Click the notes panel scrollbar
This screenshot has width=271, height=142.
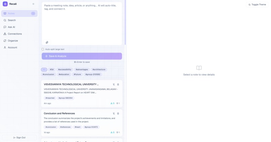click(x=125, y=22)
